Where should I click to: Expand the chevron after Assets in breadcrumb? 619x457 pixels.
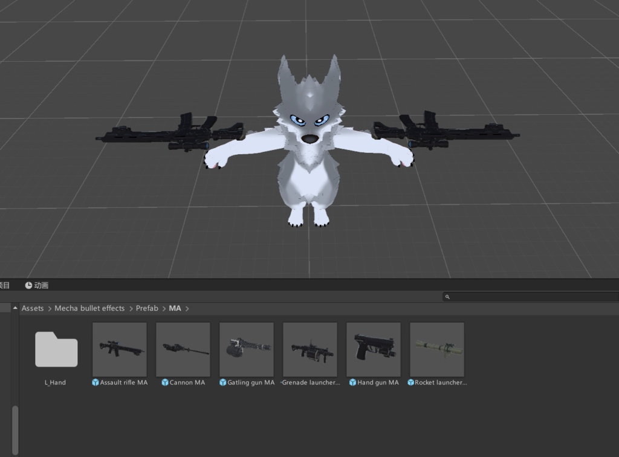(50, 309)
